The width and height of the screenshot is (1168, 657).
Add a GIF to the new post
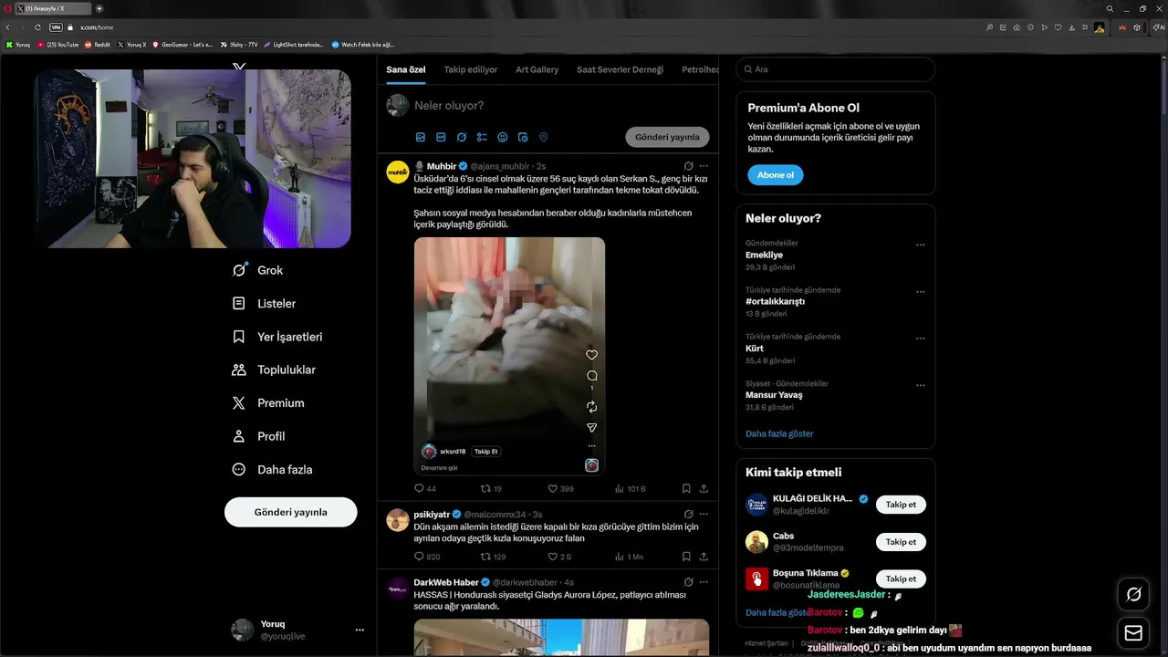pos(441,137)
